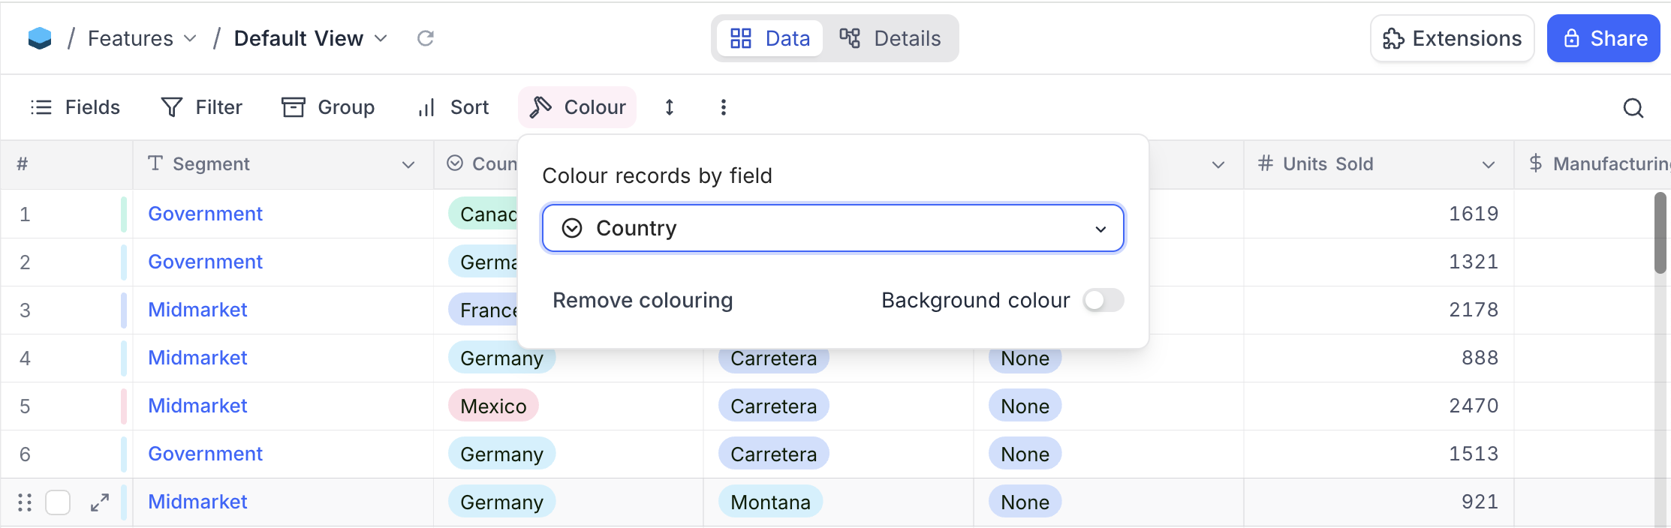1671x528 pixels.
Task: Open chevron of column left of Units Sold
Action: click(x=1218, y=164)
